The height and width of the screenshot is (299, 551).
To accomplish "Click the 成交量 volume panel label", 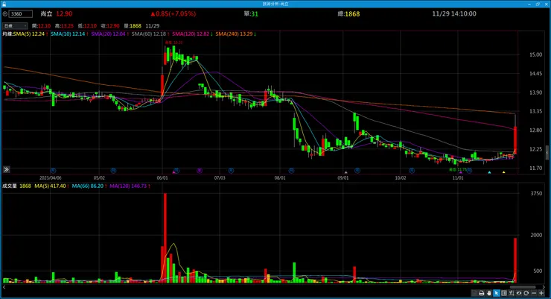I will (10, 186).
